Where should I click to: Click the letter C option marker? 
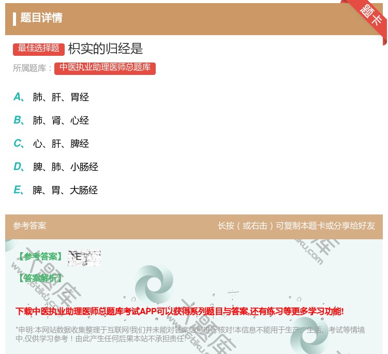pyautogui.click(x=18, y=144)
